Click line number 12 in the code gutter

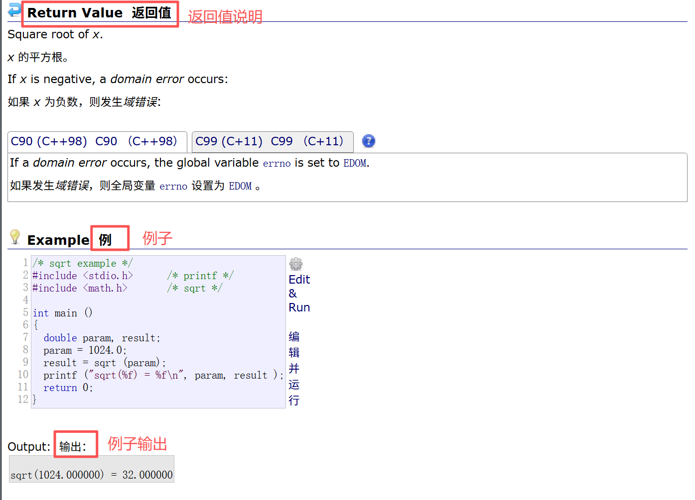coord(23,400)
